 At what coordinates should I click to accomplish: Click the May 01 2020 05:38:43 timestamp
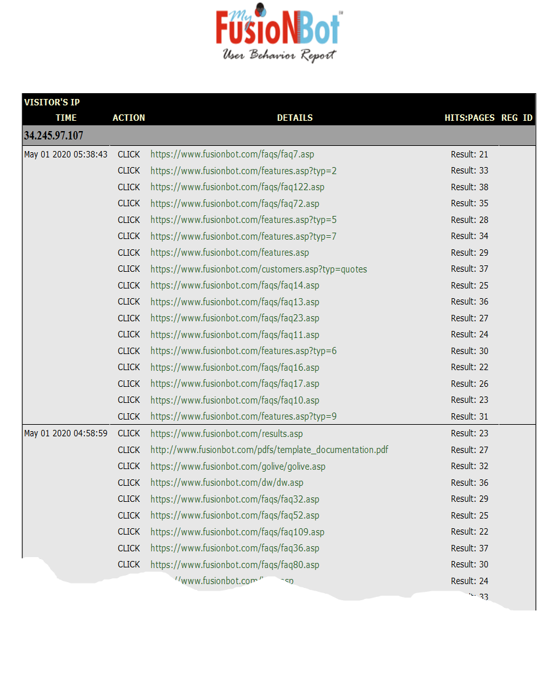66,154
